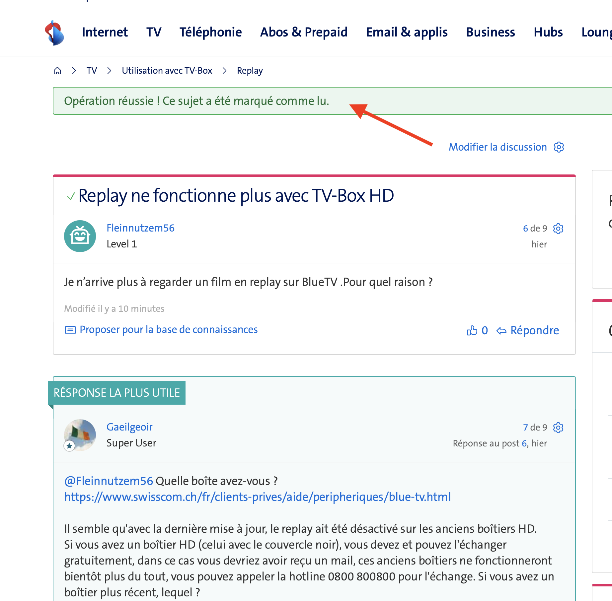Open the Swisscom blue-tv help URL

pos(257,497)
